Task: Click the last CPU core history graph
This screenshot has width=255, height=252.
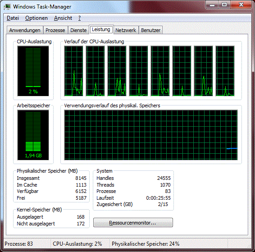Action: 225,71
